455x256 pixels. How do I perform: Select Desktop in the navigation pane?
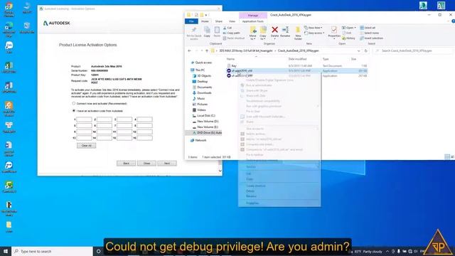click(202, 82)
